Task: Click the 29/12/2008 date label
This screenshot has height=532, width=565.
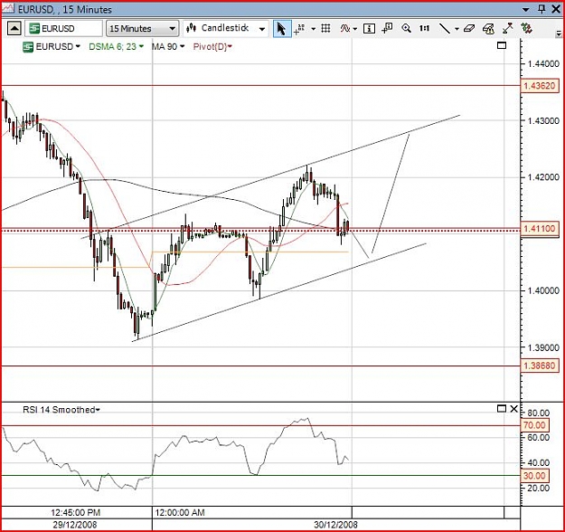Action: (x=75, y=525)
